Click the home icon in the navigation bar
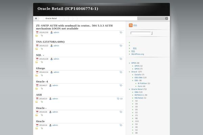203x135 pixels. pyautogui.click(x=36, y=19)
